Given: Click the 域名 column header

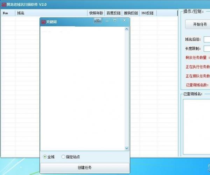Looking at the screenshot, I should (x=51, y=13).
